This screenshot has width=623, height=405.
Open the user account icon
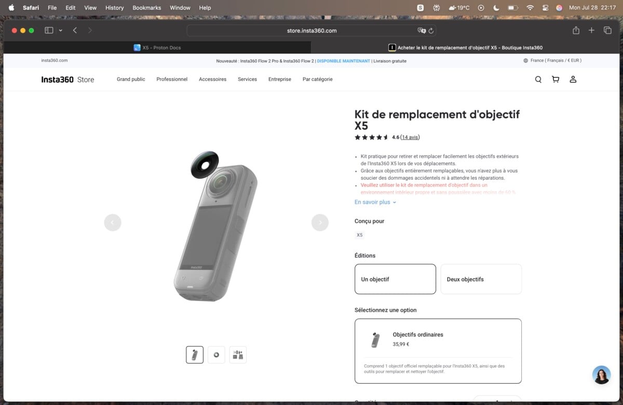[x=573, y=79]
